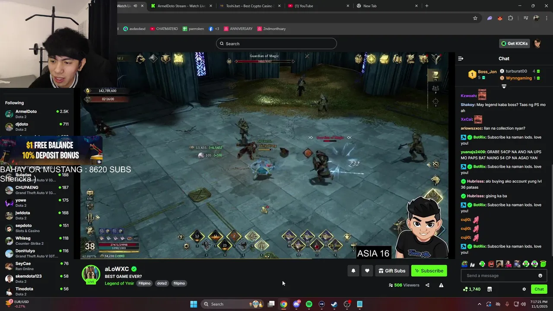Open Discord from the taskbar
Viewport: 553px width, 311px height.
pos(296,304)
